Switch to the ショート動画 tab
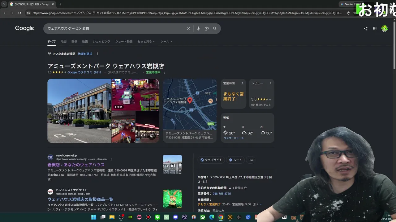The image size is (396, 222). 124,42
